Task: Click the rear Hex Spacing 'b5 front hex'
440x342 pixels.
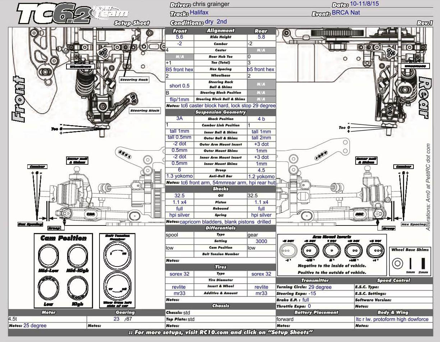Action: 261,69
